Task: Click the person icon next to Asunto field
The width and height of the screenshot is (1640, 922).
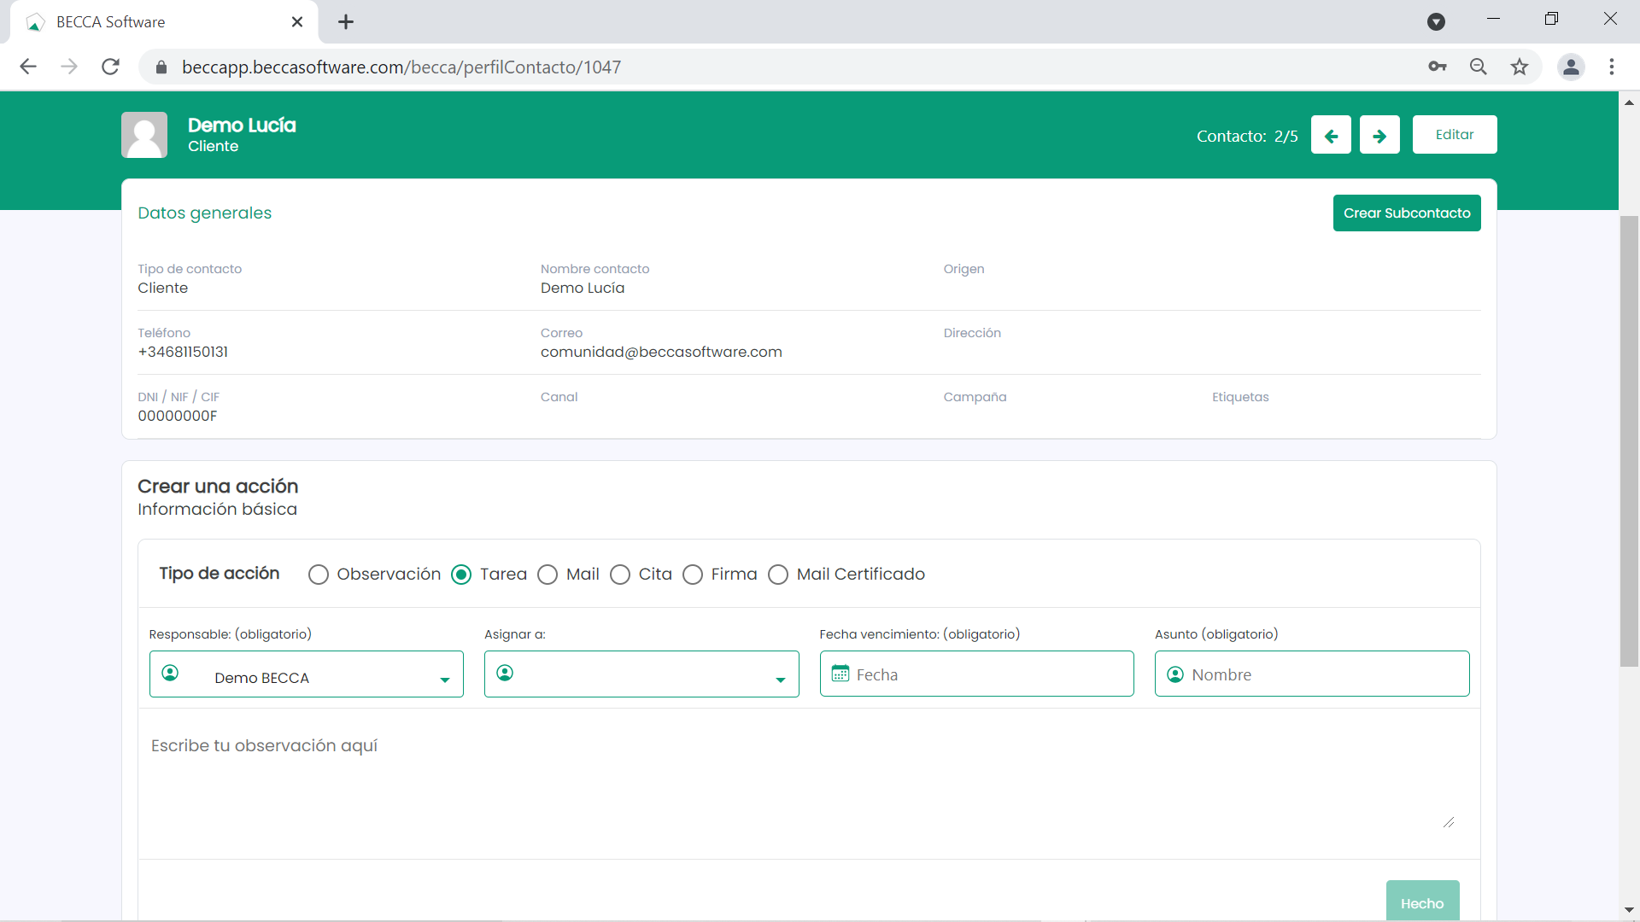Action: (x=1174, y=674)
